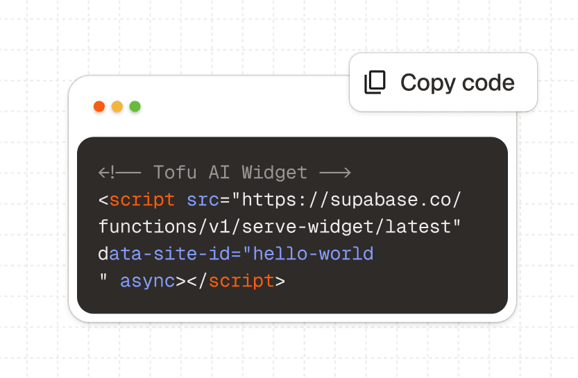
Task: Click the green window dot
Action: (x=135, y=107)
